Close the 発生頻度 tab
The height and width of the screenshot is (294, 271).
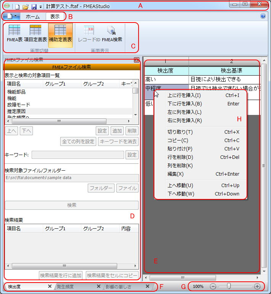pyautogui.click(x=98, y=286)
